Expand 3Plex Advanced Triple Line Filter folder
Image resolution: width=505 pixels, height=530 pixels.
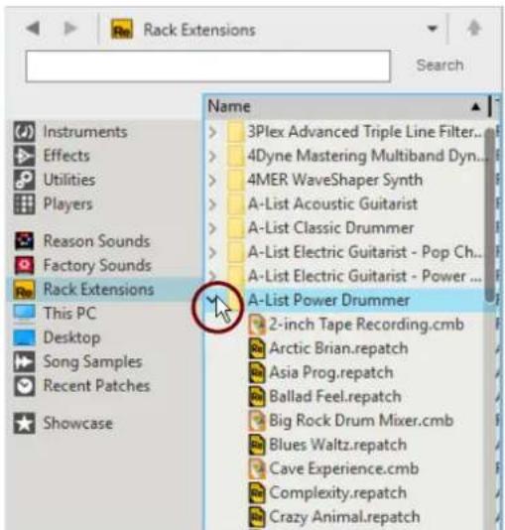click(x=212, y=132)
